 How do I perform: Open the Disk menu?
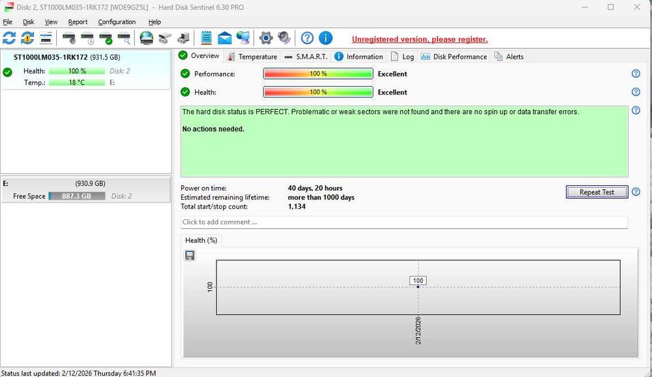28,22
